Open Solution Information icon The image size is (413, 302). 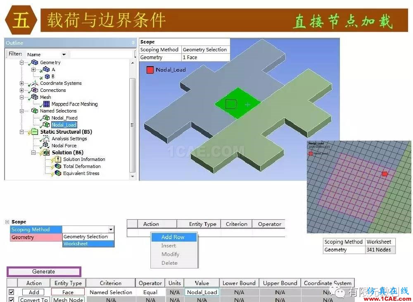point(58,159)
